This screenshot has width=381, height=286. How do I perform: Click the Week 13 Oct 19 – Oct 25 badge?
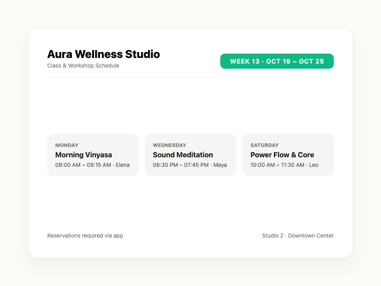click(277, 61)
